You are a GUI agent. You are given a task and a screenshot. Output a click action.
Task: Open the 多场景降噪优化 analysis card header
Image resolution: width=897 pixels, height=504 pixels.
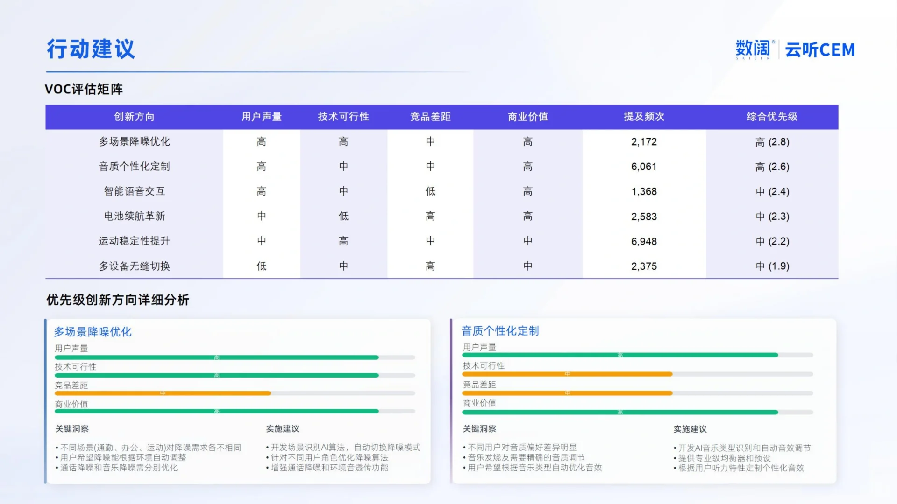click(x=93, y=332)
